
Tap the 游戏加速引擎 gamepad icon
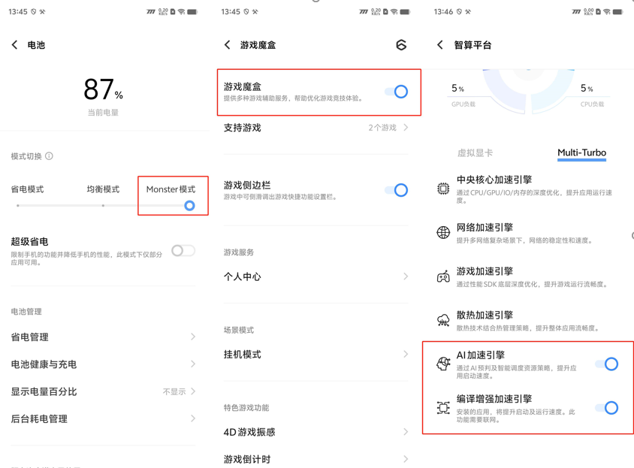tap(443, 276)
